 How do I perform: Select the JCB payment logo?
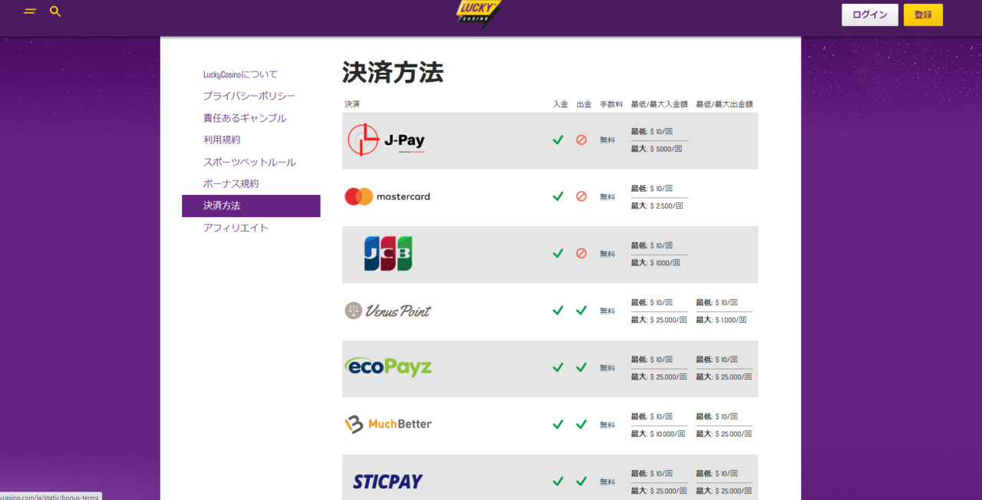click(388, 254)
